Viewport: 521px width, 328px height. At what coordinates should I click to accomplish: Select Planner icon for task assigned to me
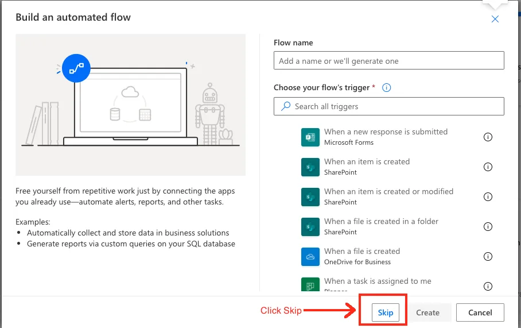point(310,284)
